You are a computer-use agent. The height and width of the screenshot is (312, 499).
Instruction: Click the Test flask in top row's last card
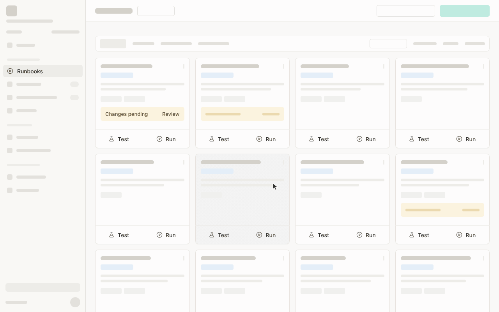[x=412, y=139]
